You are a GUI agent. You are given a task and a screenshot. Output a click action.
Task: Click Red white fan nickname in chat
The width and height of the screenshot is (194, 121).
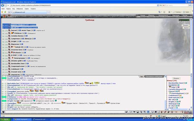[x=13, y=84]
